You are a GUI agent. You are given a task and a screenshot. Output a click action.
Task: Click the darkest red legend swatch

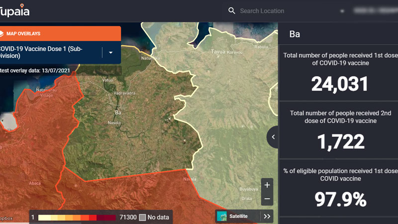(x=110, y=218)
